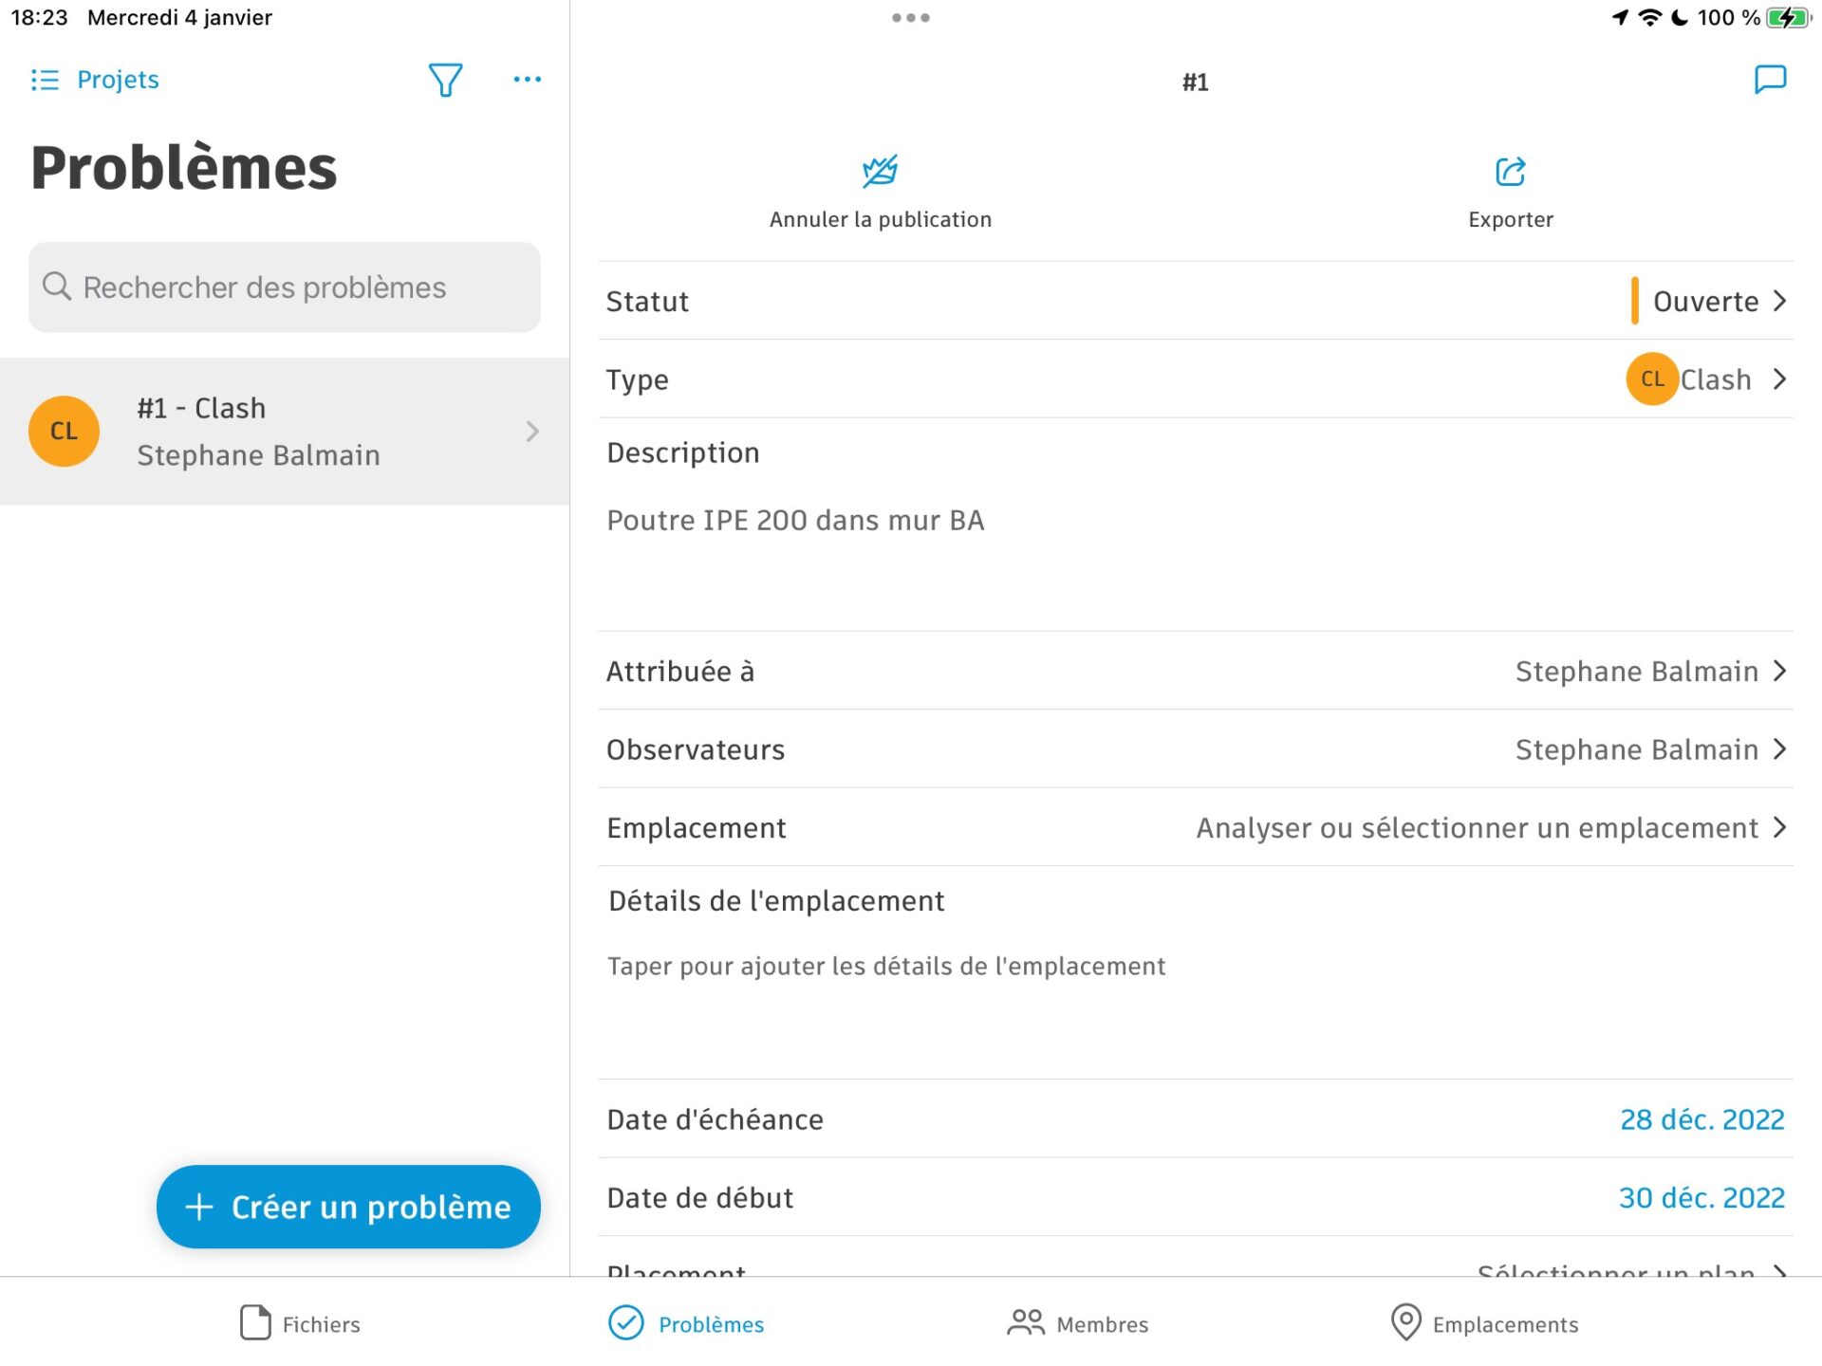Open the Emplacements tab
Image resolution: width=1822 pixels, height=1366 pixels.
point(1483,1323)
